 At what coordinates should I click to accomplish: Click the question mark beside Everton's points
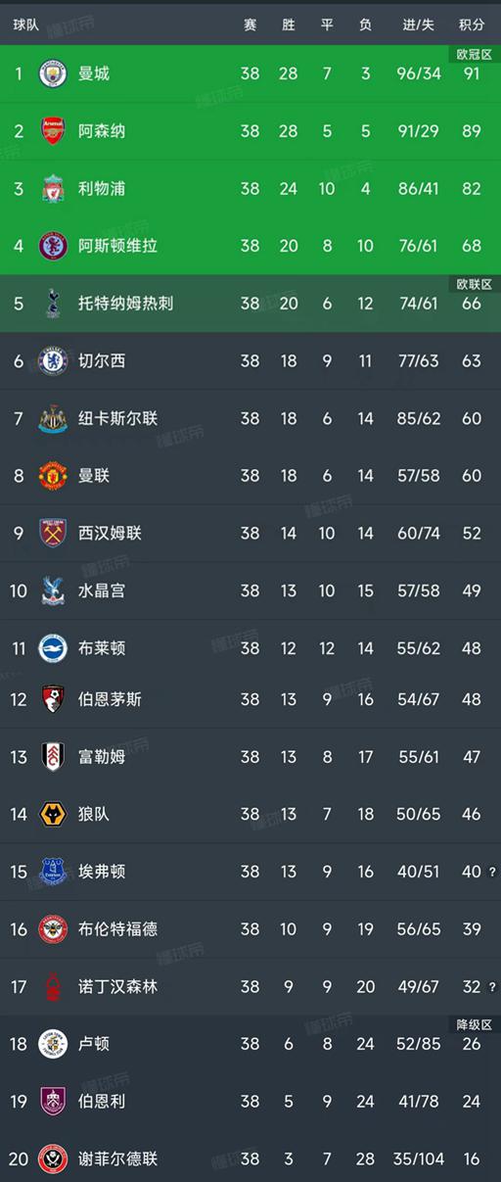(x=492, y=873)
